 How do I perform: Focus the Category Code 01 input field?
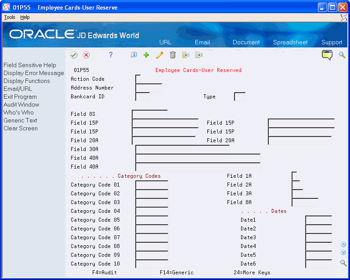pyautogui.click(x=152, y=185)
